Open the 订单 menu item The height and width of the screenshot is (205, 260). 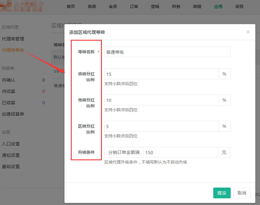click(x=134, y=7)
